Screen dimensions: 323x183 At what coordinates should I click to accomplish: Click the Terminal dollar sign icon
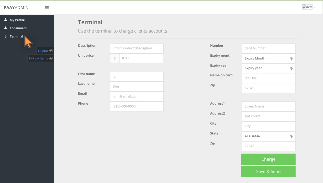click(x=6, y=36)
